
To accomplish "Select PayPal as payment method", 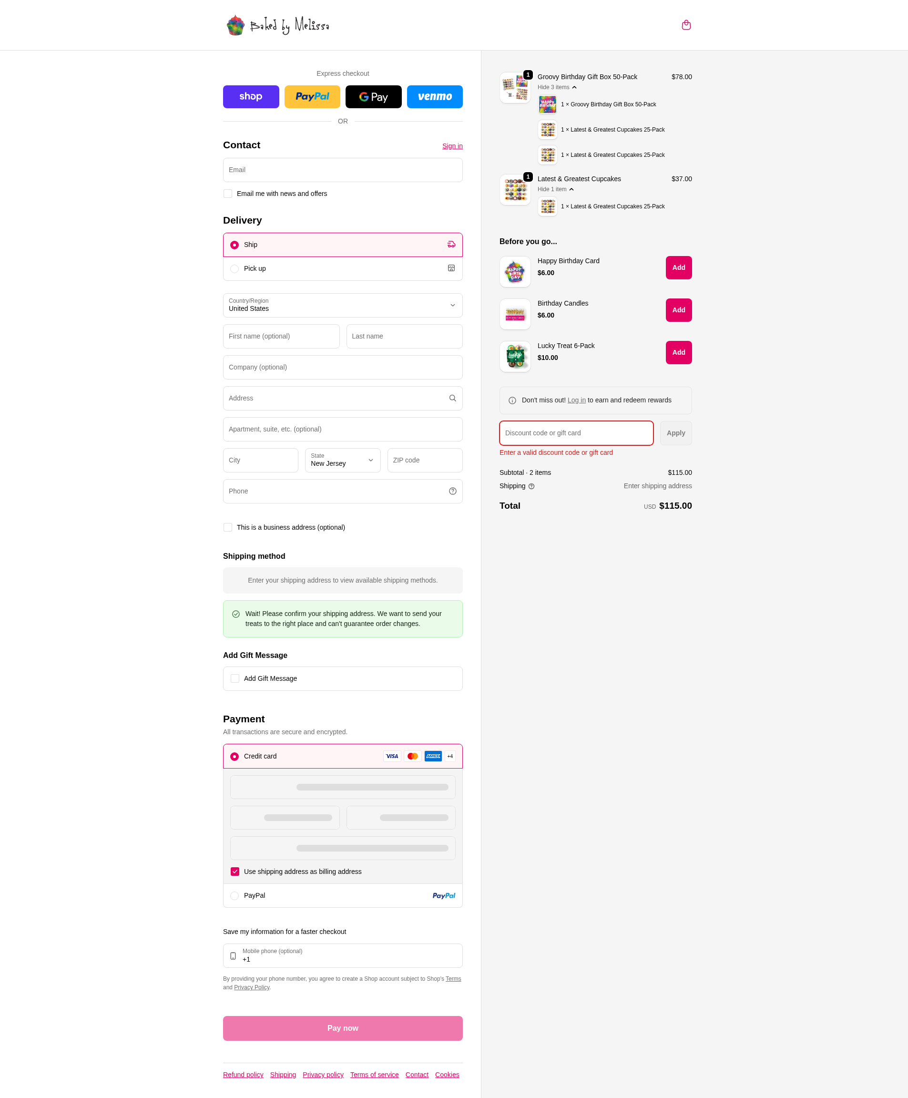I will 342,896.
